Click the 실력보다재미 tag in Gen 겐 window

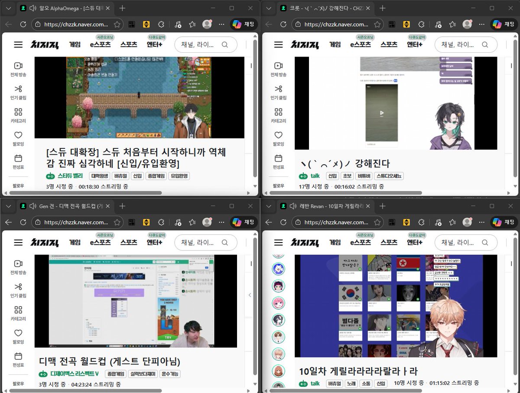point(143,374)
